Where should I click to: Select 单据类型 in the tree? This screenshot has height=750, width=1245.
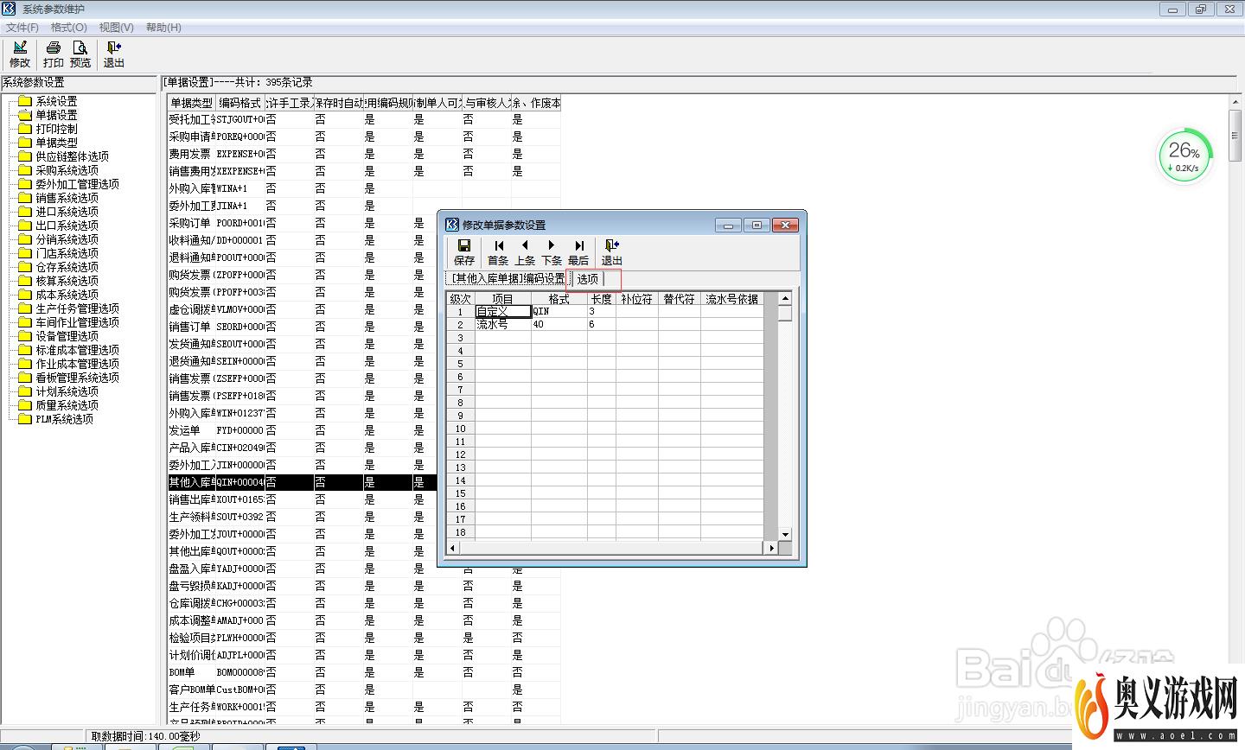point(56,143)
